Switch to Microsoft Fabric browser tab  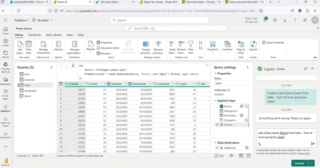pos(115,2)
